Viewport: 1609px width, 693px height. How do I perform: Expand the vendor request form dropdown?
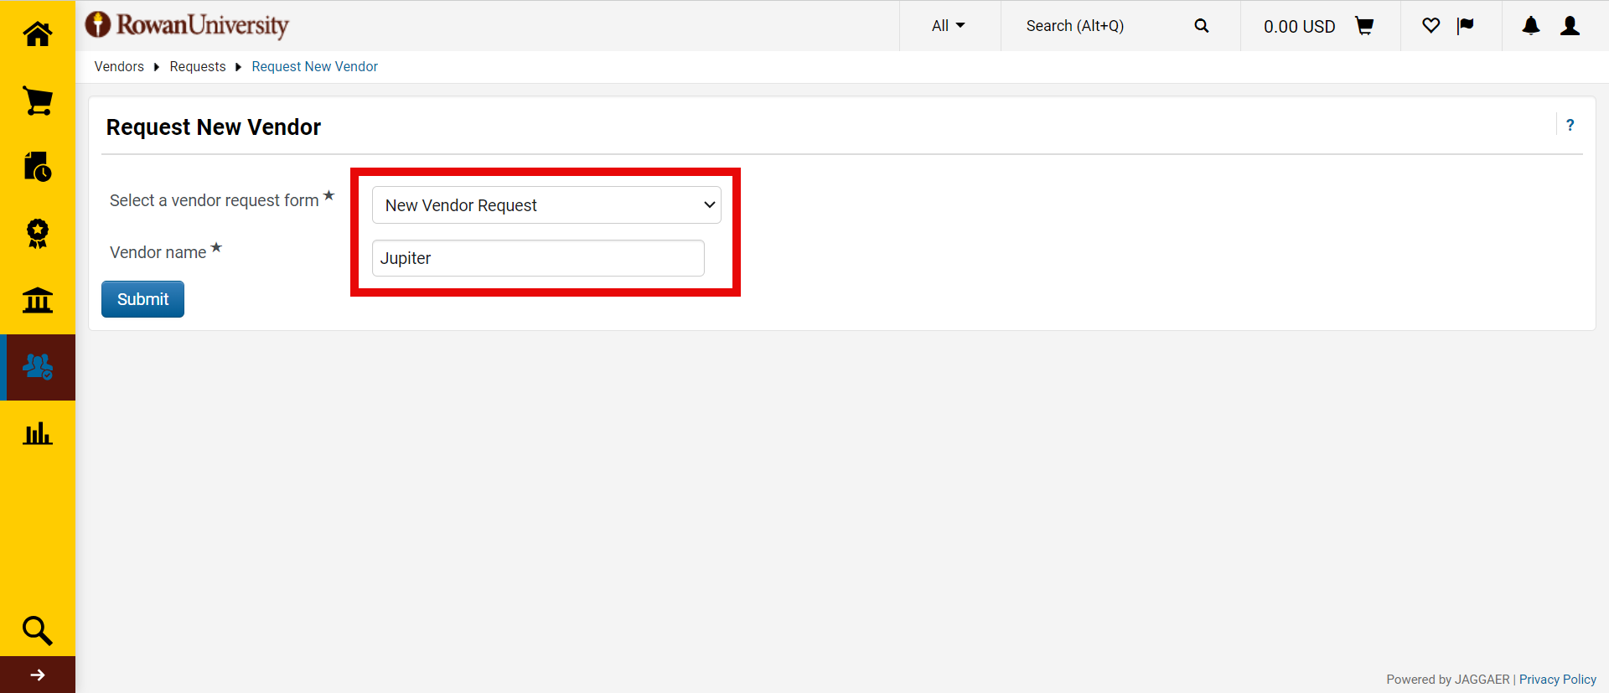point(546,205)
